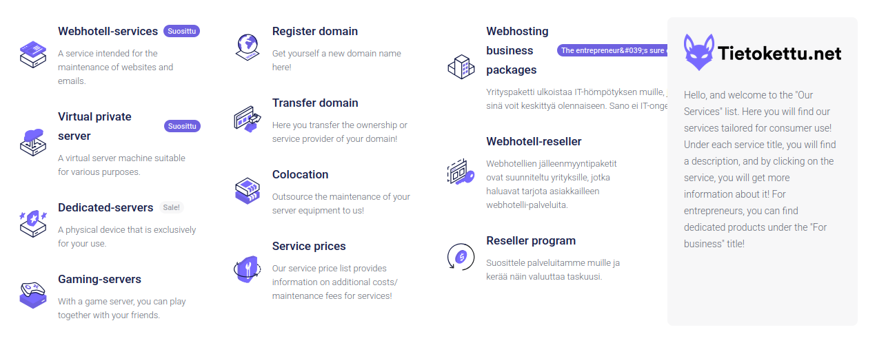Click the Suosittu badge next to Webhotell-services
The height and width of the screenshot is (343, 877).
tap(182, 31)
